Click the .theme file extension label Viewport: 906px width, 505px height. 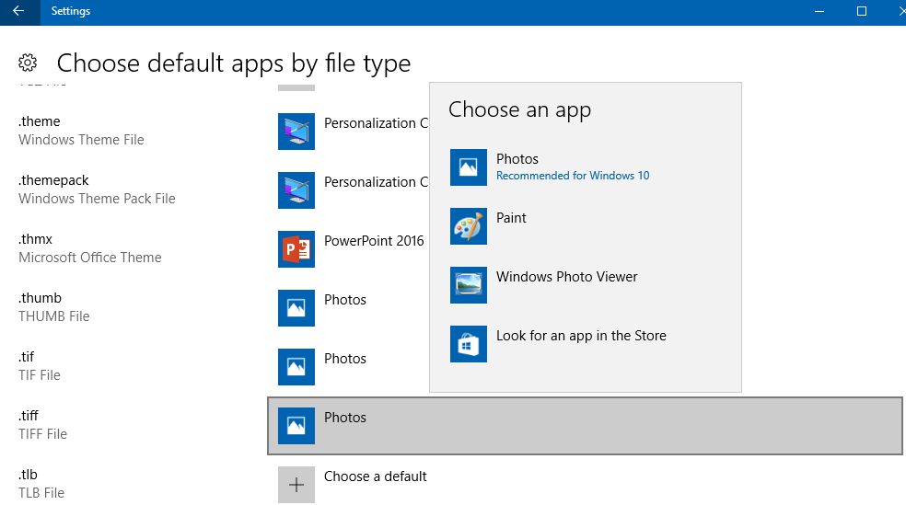[x=40, y=121]
